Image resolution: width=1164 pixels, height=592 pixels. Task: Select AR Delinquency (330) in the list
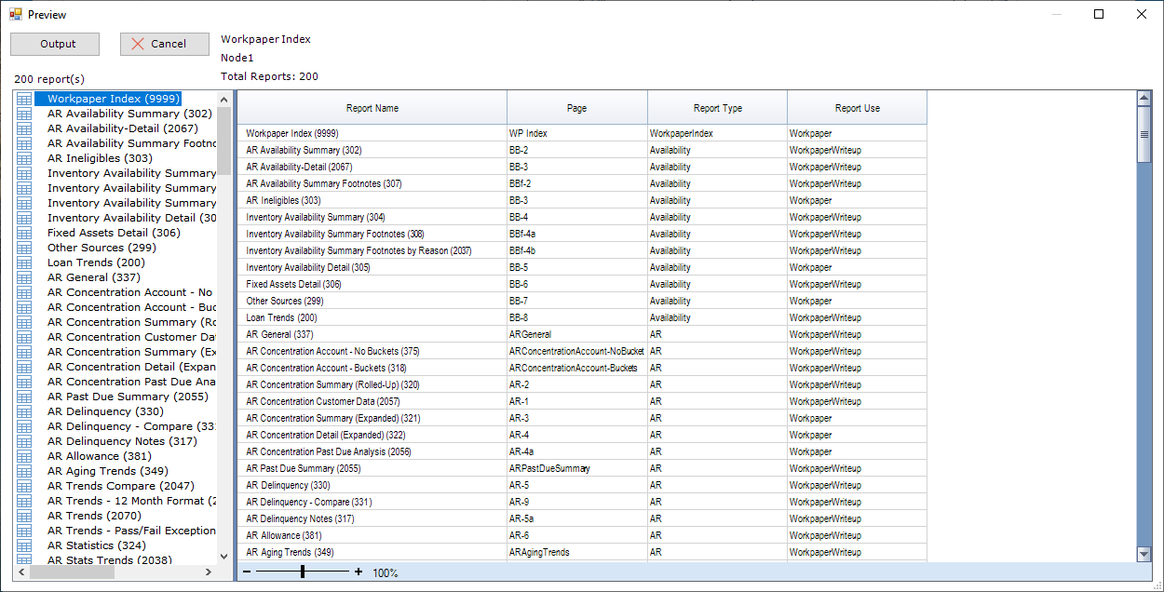click(105, 411)
